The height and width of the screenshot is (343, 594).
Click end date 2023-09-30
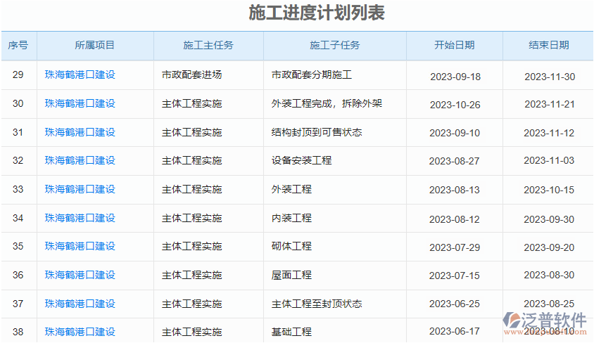pyautogui.click(x=549, y=219)
